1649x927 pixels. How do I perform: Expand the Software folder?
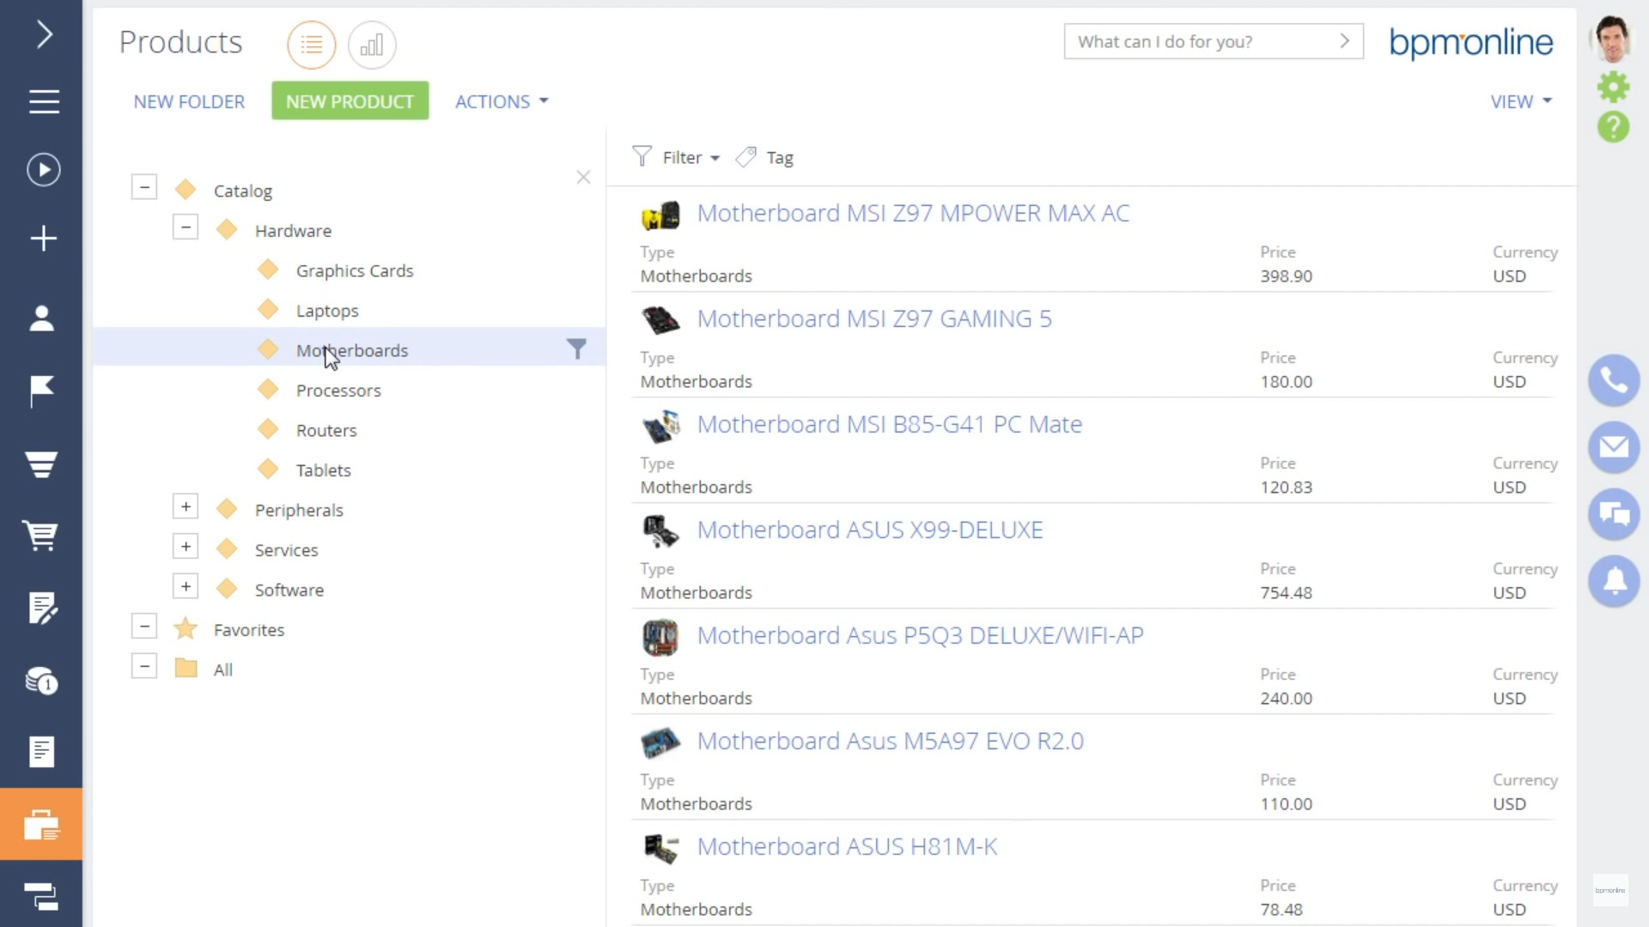(x=186, y=586)
